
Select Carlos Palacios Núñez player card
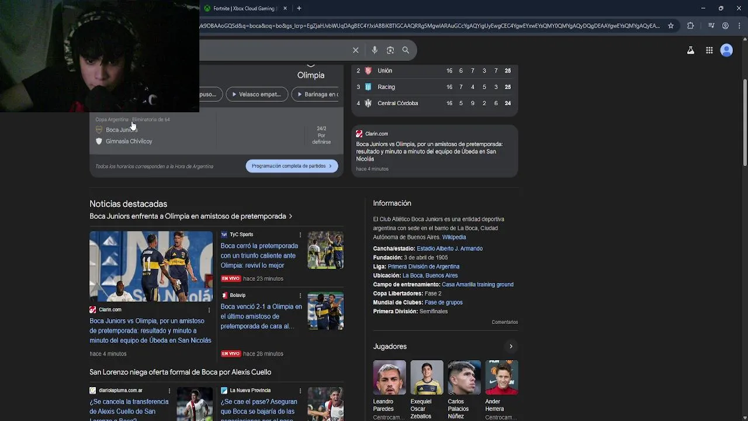tap(464, 390)
